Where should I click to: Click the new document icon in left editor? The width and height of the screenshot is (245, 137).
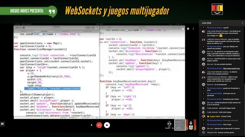click(24, 27)
